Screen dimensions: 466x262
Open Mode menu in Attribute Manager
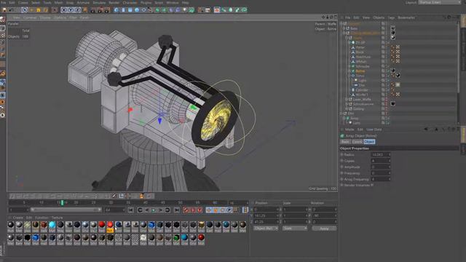349,130
